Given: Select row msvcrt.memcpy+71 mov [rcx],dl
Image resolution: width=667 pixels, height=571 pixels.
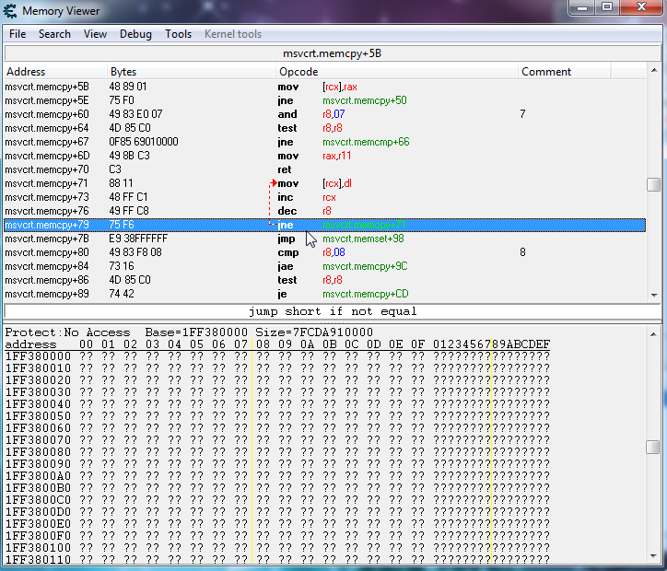Looking at the screenshot, I should pyautogui.click(x=324, y=183).
